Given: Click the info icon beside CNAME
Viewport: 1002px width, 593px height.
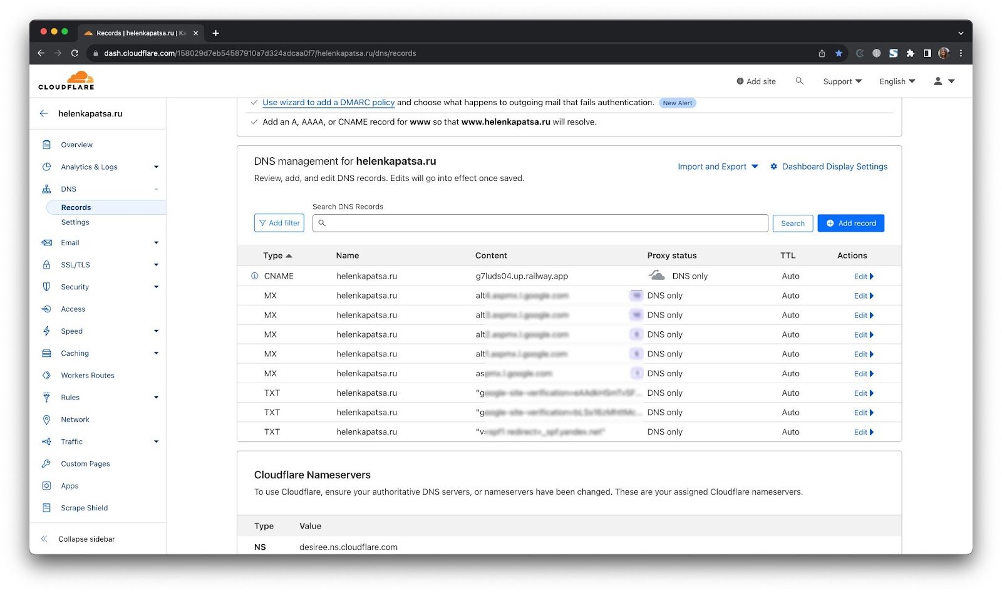Looking at the screenshot, I should [x=255, y=276].
